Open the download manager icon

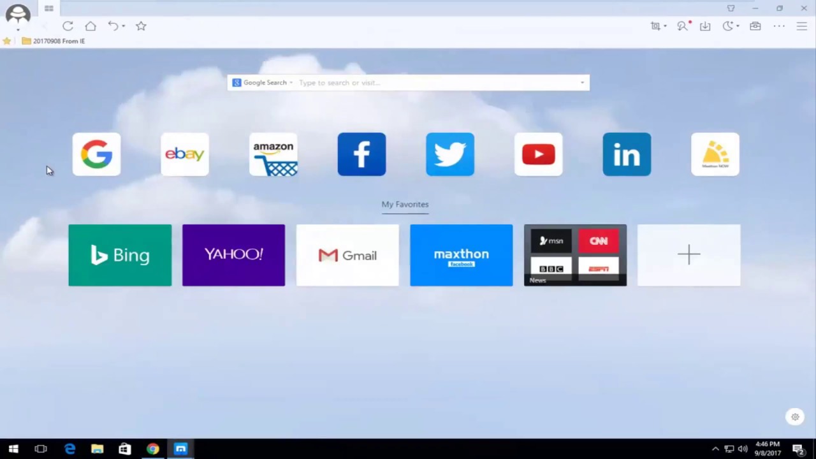click(705, 26)
